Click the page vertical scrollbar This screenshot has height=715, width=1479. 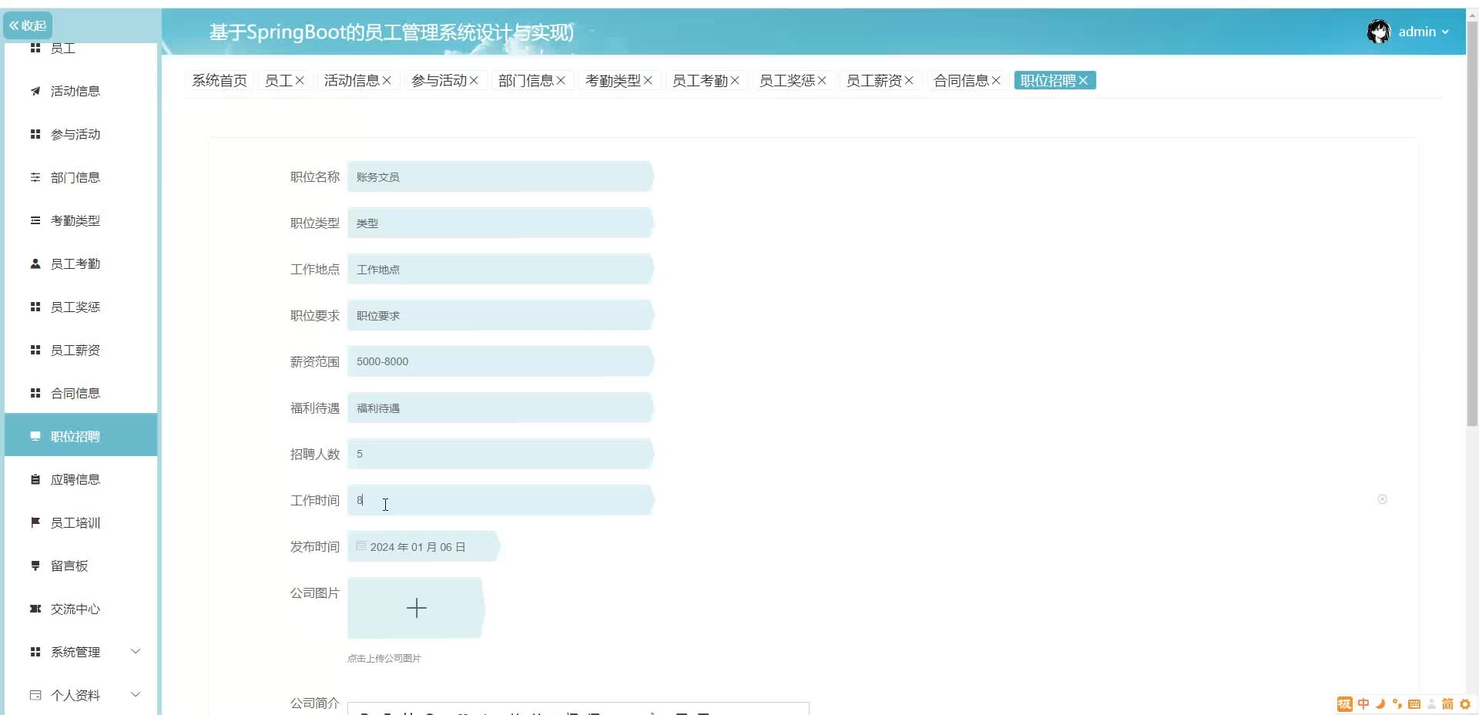[1471, 231]
